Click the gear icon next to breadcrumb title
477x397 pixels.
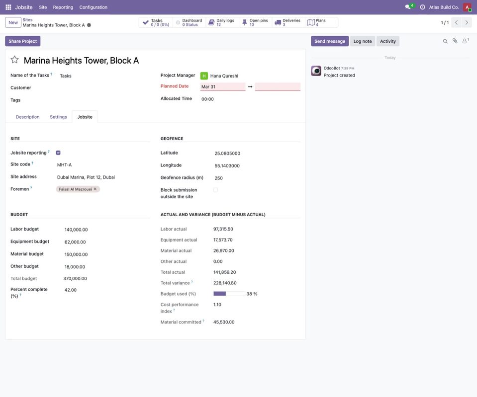89,25
